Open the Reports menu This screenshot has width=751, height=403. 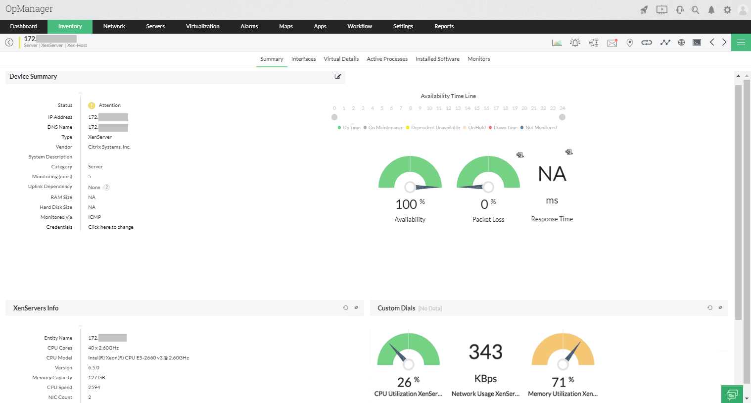click(444, 26)
